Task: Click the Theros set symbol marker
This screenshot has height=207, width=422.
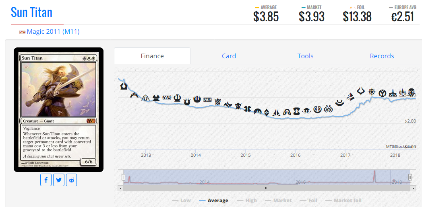Action: point(177,98)
